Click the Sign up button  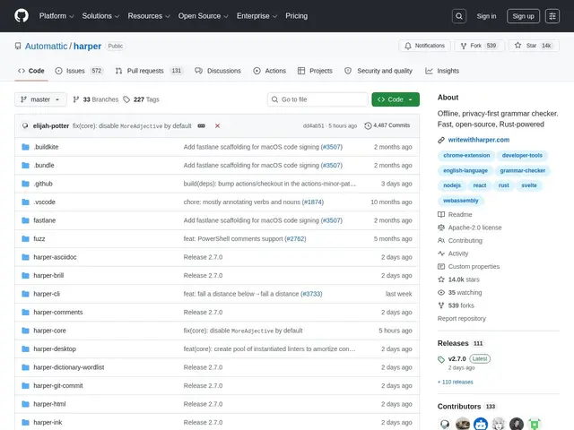tap(523, 16)
